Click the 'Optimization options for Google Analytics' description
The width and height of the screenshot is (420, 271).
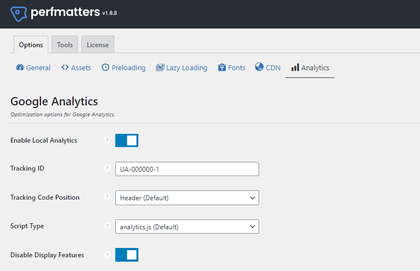[x=63, y=115]
